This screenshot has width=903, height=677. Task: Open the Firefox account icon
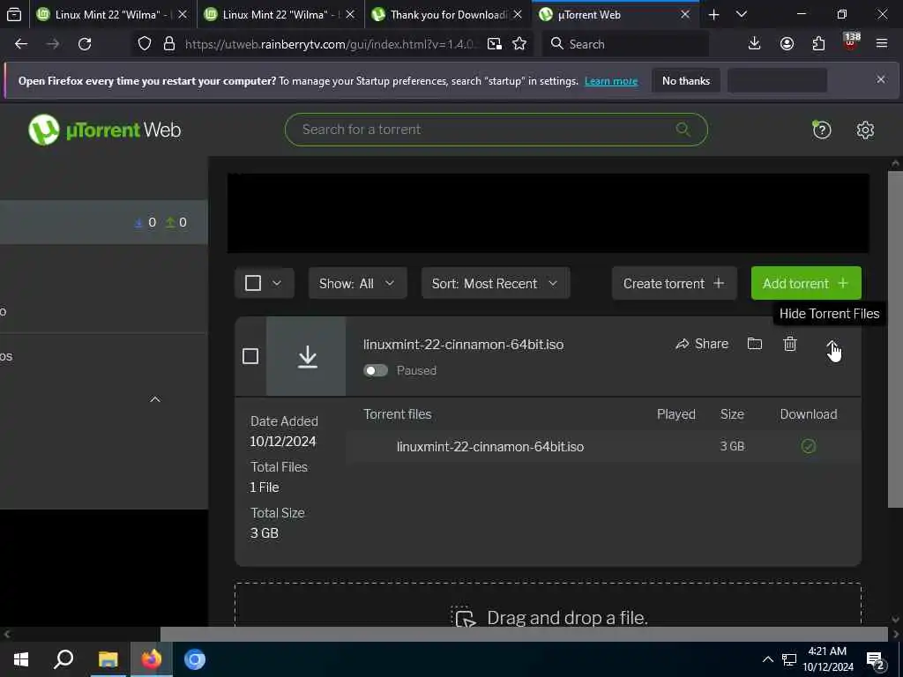point(787,44)
